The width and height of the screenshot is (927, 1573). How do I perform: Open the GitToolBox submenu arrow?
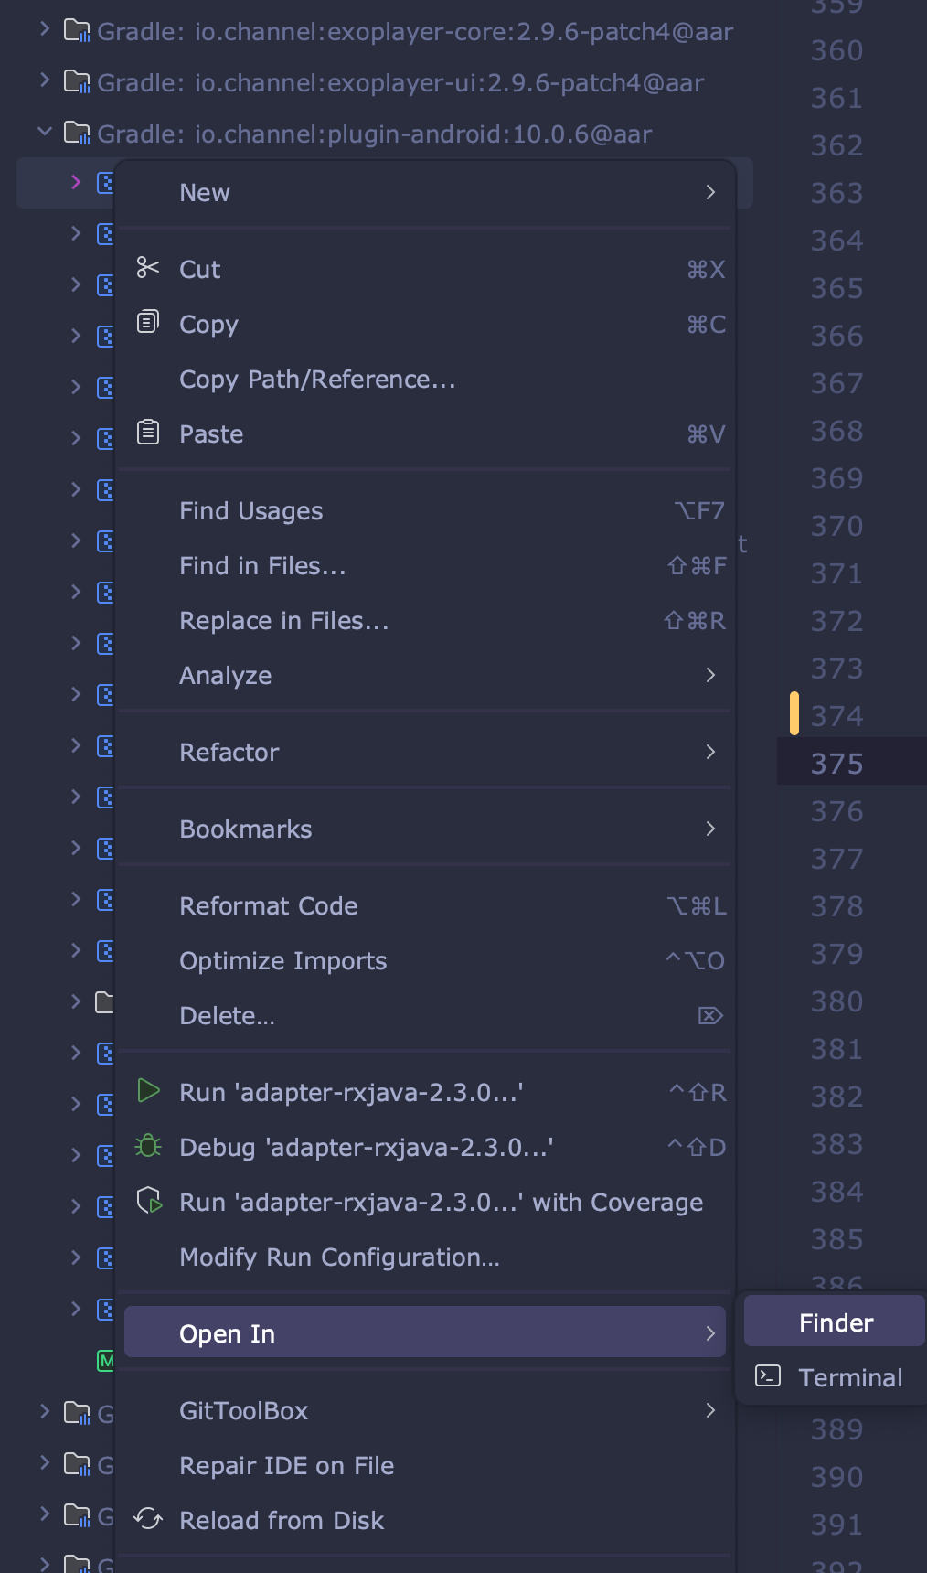[x=710, y=1410]
